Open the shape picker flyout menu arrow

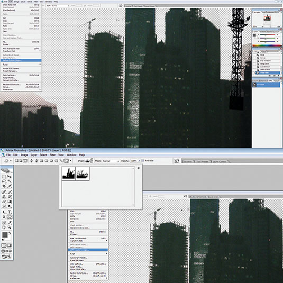click(x=139, y=168)
